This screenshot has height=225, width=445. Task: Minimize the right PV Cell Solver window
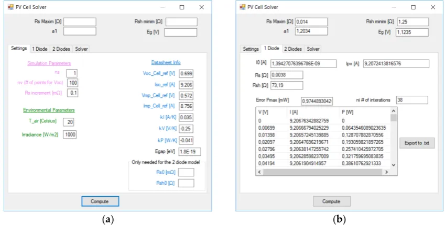tap(394, 7)
